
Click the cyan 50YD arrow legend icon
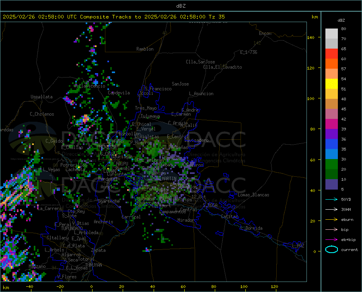(x=331, y=199)
